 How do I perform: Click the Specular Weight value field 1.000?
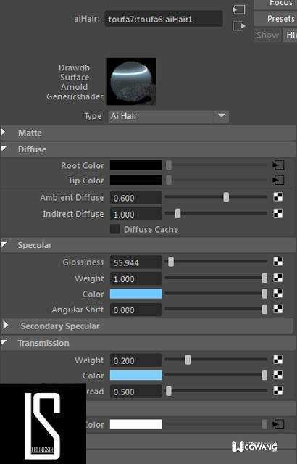point(136,278)
